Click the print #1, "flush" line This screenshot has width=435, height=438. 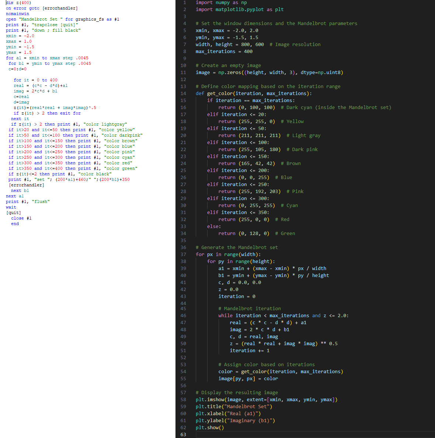(28, 202)
